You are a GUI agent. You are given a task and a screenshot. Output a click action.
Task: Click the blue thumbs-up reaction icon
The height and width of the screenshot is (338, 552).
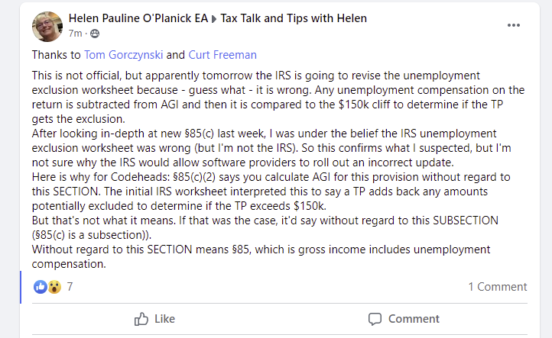(x=40, y=287)
